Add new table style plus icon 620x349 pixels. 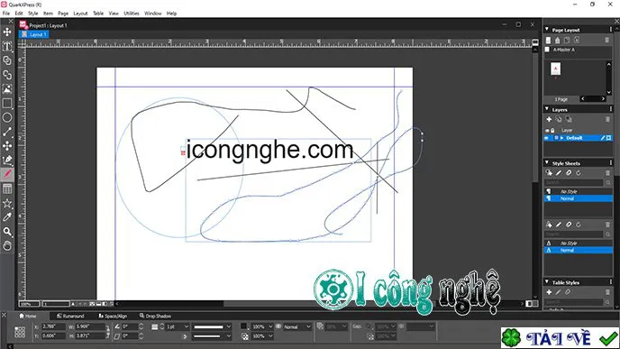[x=549, y=292]
